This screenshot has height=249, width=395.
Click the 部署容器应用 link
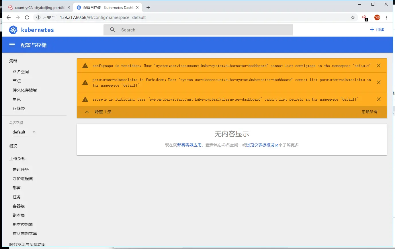pos(189,145)
